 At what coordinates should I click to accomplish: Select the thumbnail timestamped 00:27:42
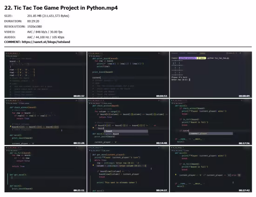pyautogui.click(x=211, y=169)
